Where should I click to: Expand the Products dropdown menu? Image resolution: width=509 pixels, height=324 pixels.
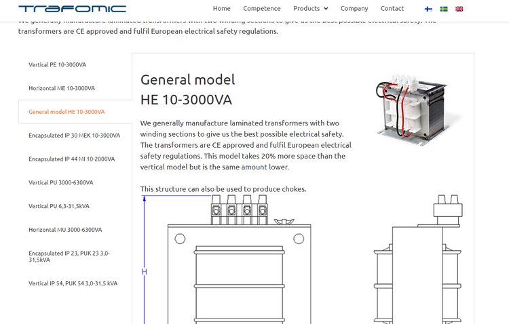click(x=310, y=9)
